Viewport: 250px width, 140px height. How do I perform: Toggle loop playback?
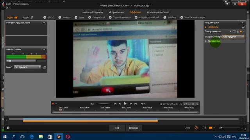pos(92,104)
